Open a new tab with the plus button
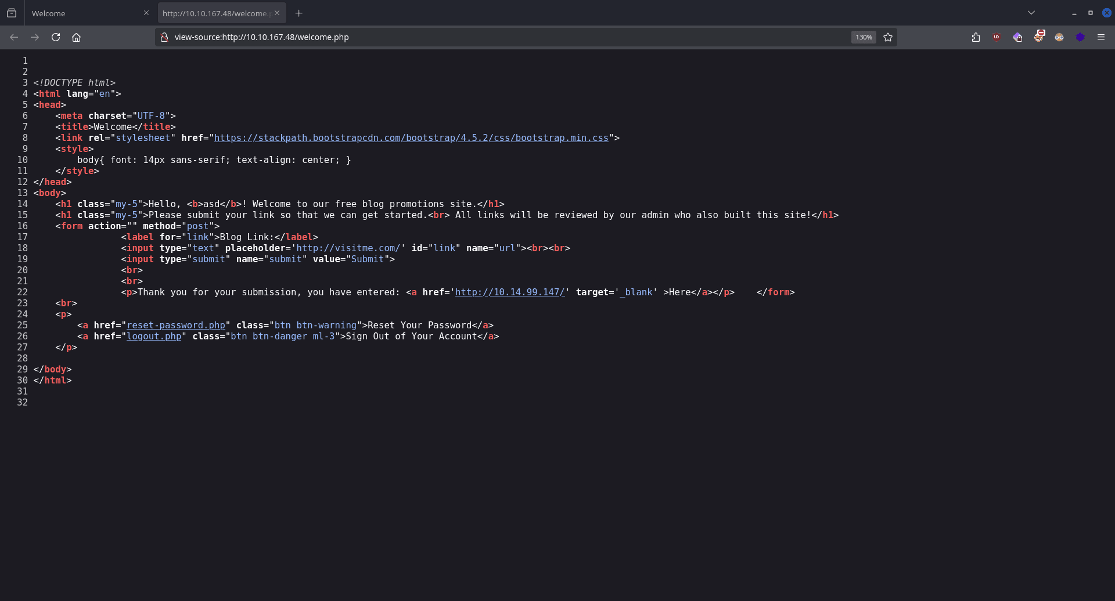This screenshot has height=601, width=1115. pyautogui.click(x=299, y=13)
